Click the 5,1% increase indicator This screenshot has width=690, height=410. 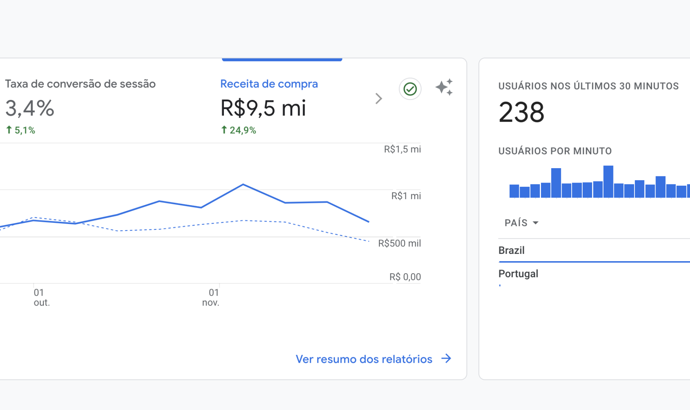pyautogui.click(x=21, y=130)
